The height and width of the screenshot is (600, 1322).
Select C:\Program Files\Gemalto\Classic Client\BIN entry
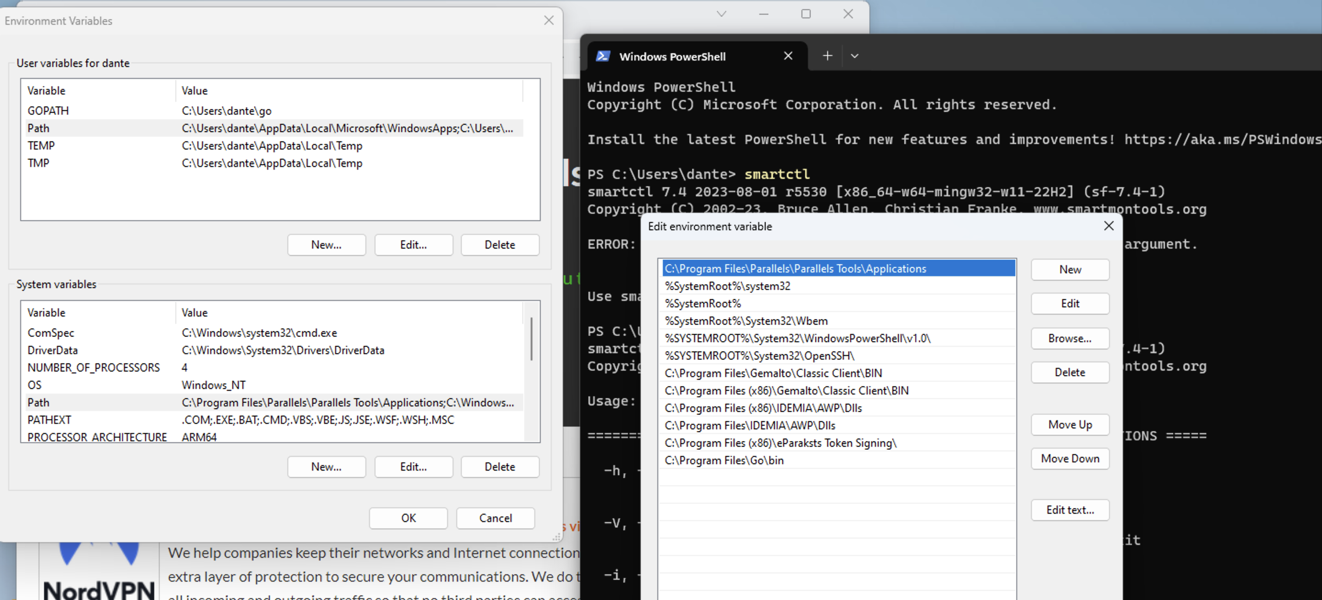click(838, 373)
